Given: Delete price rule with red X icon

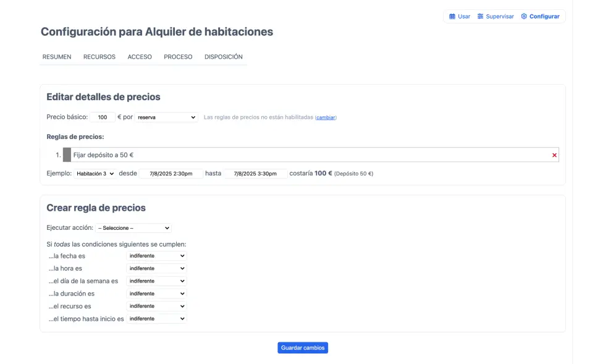Looking at the screenshot, I should 554,155.
